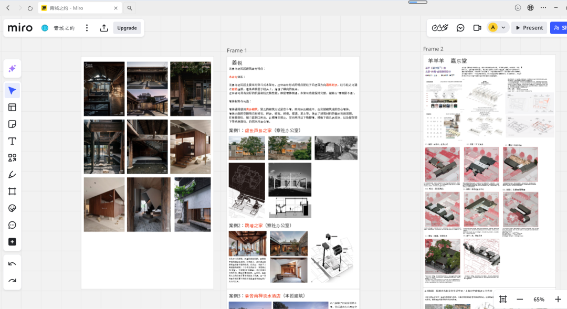The height and width of the screenshot is (309, 567).
Task: Click the Redo arrow
Action: pos(12,281)
